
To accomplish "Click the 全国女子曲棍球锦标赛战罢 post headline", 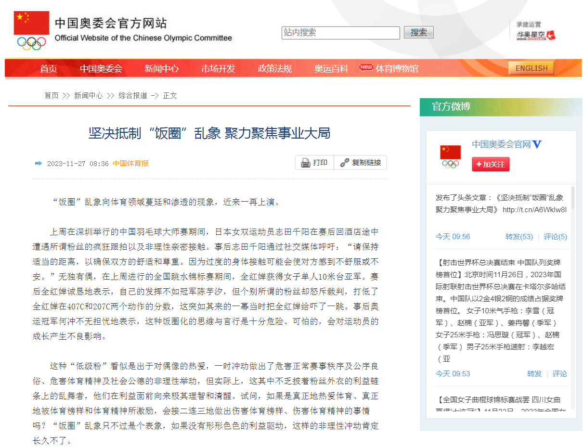I will click(x=498, y=400).
